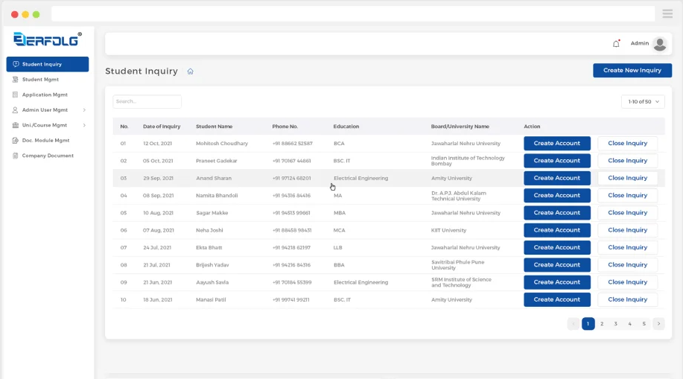Screen dimensions: 683x379
Task: Expand the Admin User Mgmt submenu
Action: coord(84,110)
